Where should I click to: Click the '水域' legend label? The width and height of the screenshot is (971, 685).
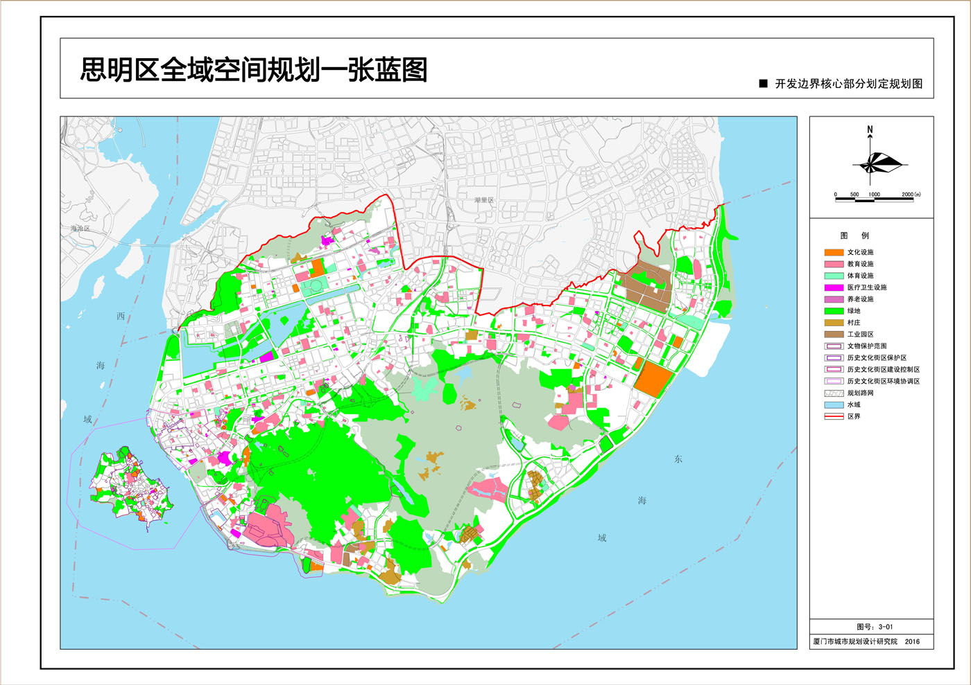coord(854,404)
